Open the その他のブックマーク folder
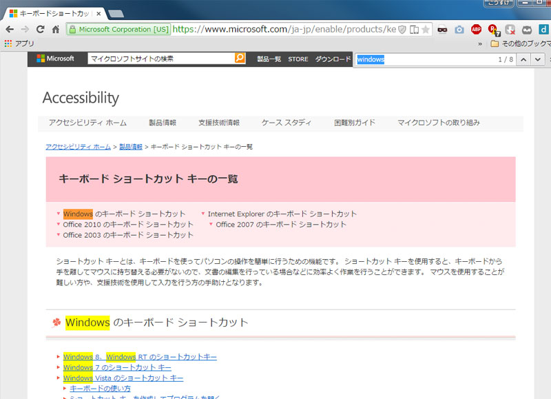 point(521,43)
